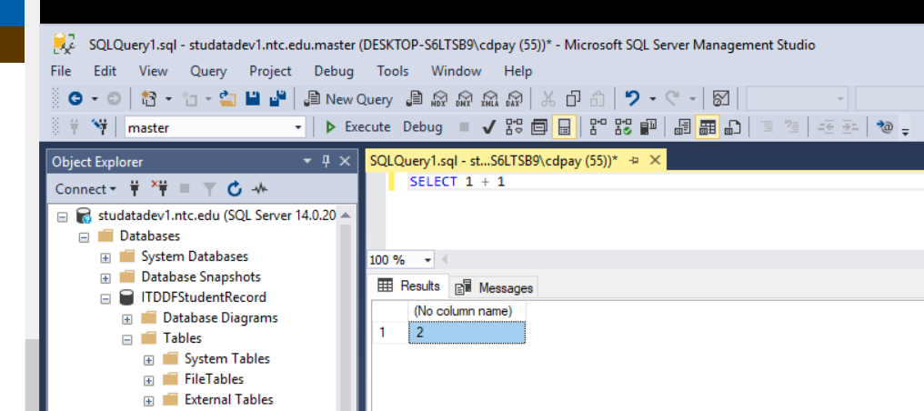The height and width of the screenshot is (411, 924).
Task: Open a new DAX query
Action: point(515,99)
